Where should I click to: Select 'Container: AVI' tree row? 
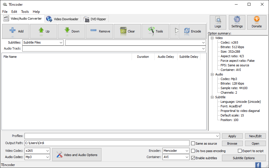pyautogui.click(x=231, y=70)
